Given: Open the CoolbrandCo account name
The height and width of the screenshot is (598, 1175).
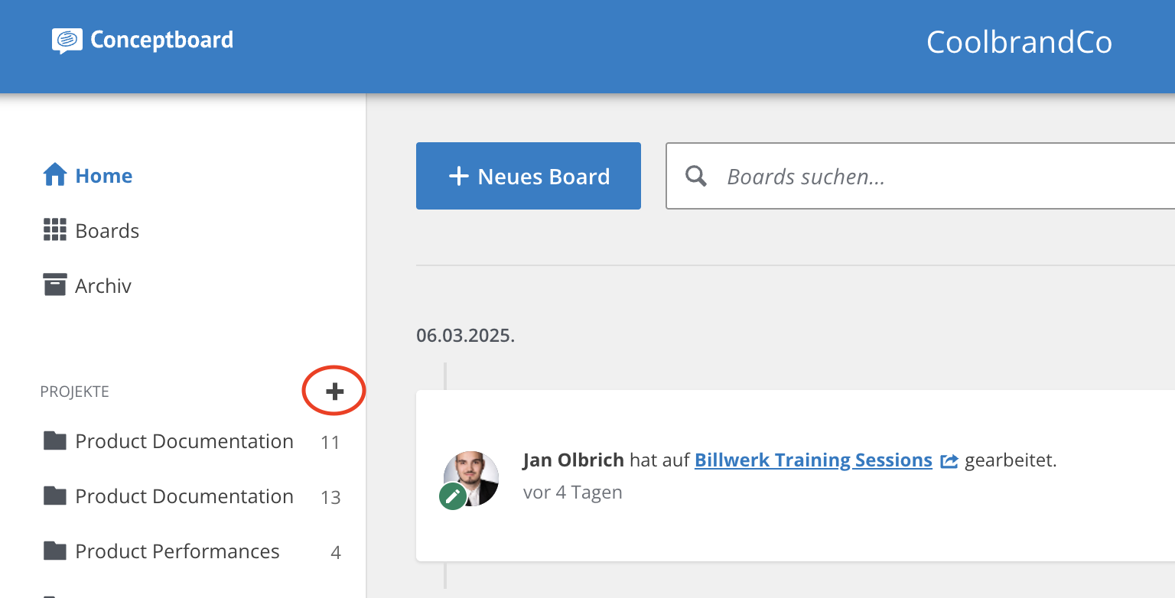Looking at the screenshot, I should [1019, 42].
